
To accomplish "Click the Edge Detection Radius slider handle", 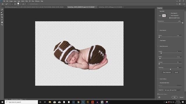I will pyautogui.click(x=159, y=37).
